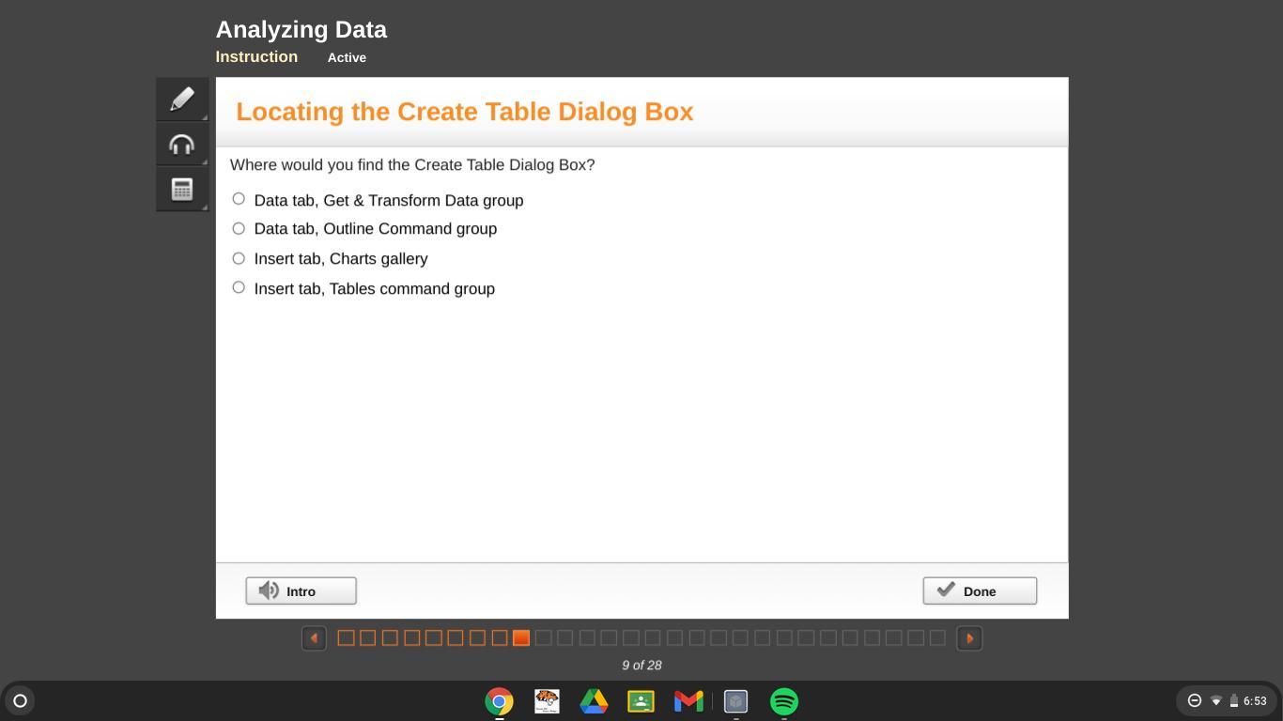
Task: Play the Intro audio
Action: [x=301, y=591]
